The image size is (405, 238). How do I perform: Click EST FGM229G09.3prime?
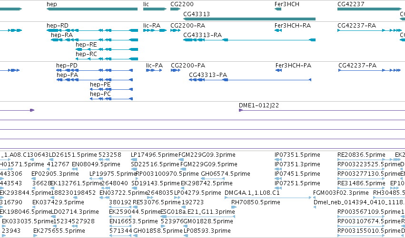(x=207, y=155)
